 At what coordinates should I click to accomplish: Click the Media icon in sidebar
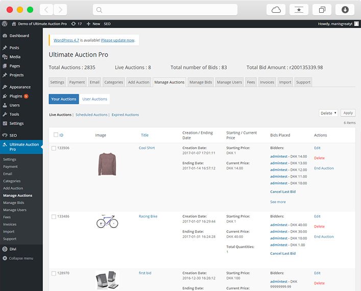pos(5,57)
